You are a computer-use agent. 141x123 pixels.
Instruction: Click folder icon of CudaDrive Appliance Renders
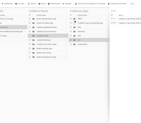pos(33,27)
